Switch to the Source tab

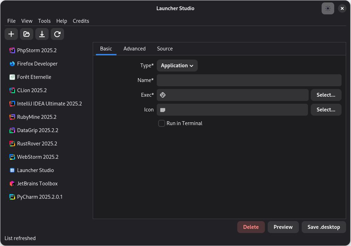click(x=164, y=48)
